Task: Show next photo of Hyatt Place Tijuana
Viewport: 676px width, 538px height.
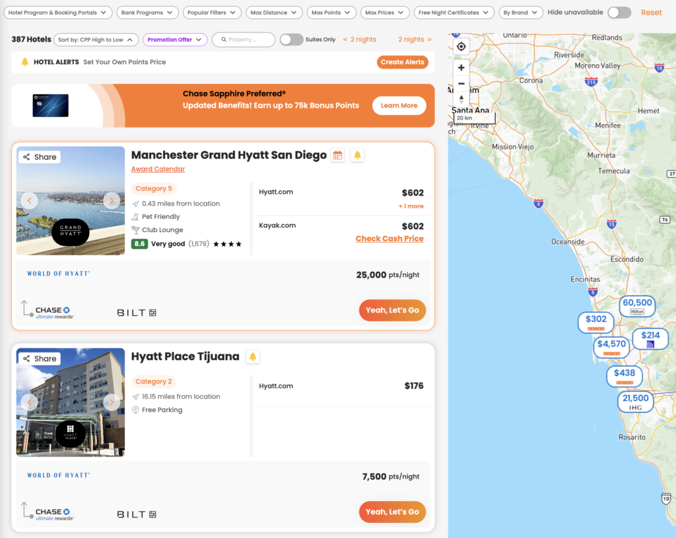Action: (112, 403)
